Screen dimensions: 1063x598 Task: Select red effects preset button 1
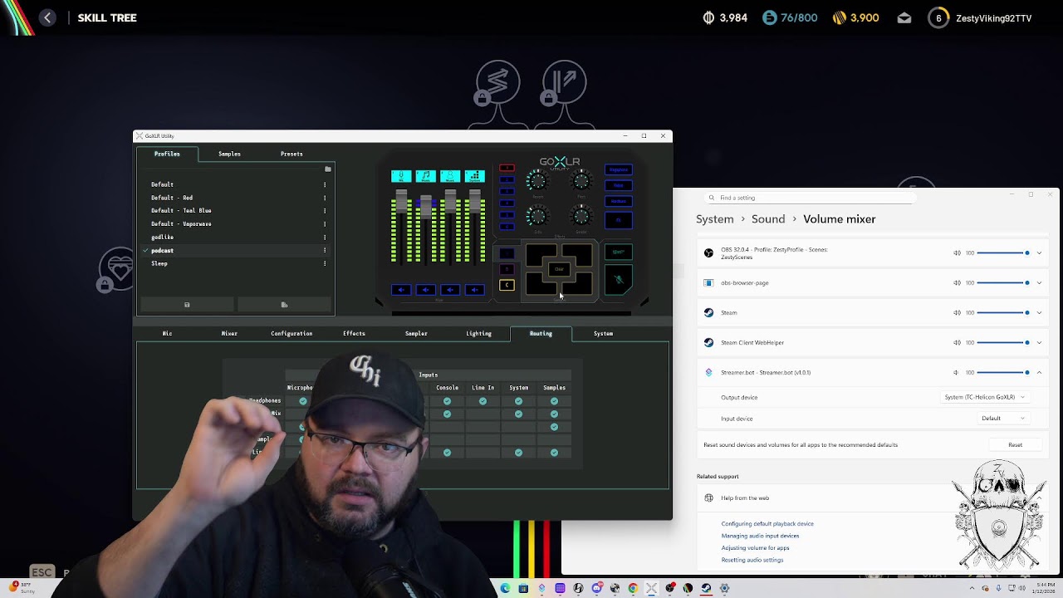[x=507, y=169]
